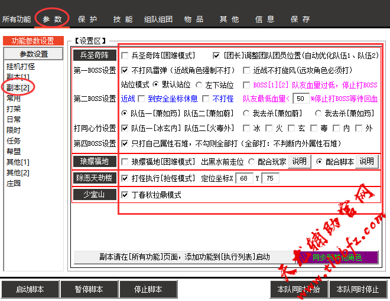Select 常用 in the sidebar list
Viewport: 390px width, 301px height.
tap(14, 99)
